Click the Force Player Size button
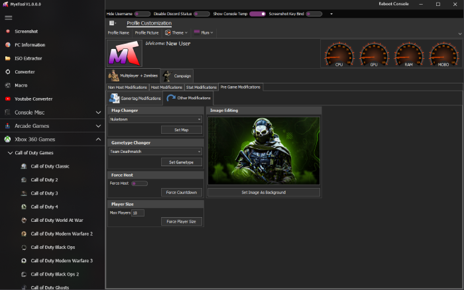This screenshot has height=290, width=464. click(182, 221)
